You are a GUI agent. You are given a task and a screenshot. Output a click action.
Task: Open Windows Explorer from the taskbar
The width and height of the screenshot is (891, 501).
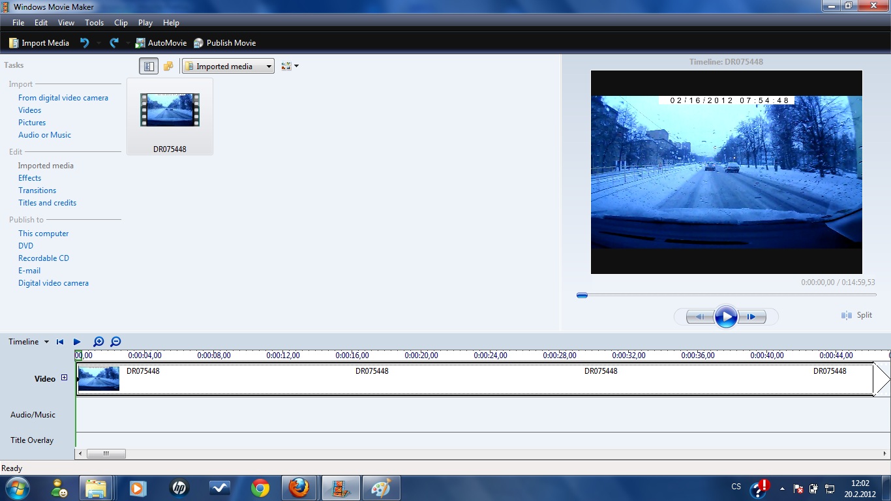96,488
